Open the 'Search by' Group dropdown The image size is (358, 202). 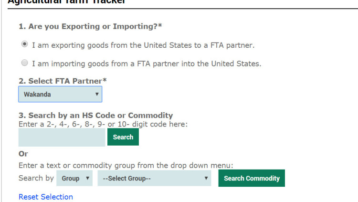click(74, 178)
